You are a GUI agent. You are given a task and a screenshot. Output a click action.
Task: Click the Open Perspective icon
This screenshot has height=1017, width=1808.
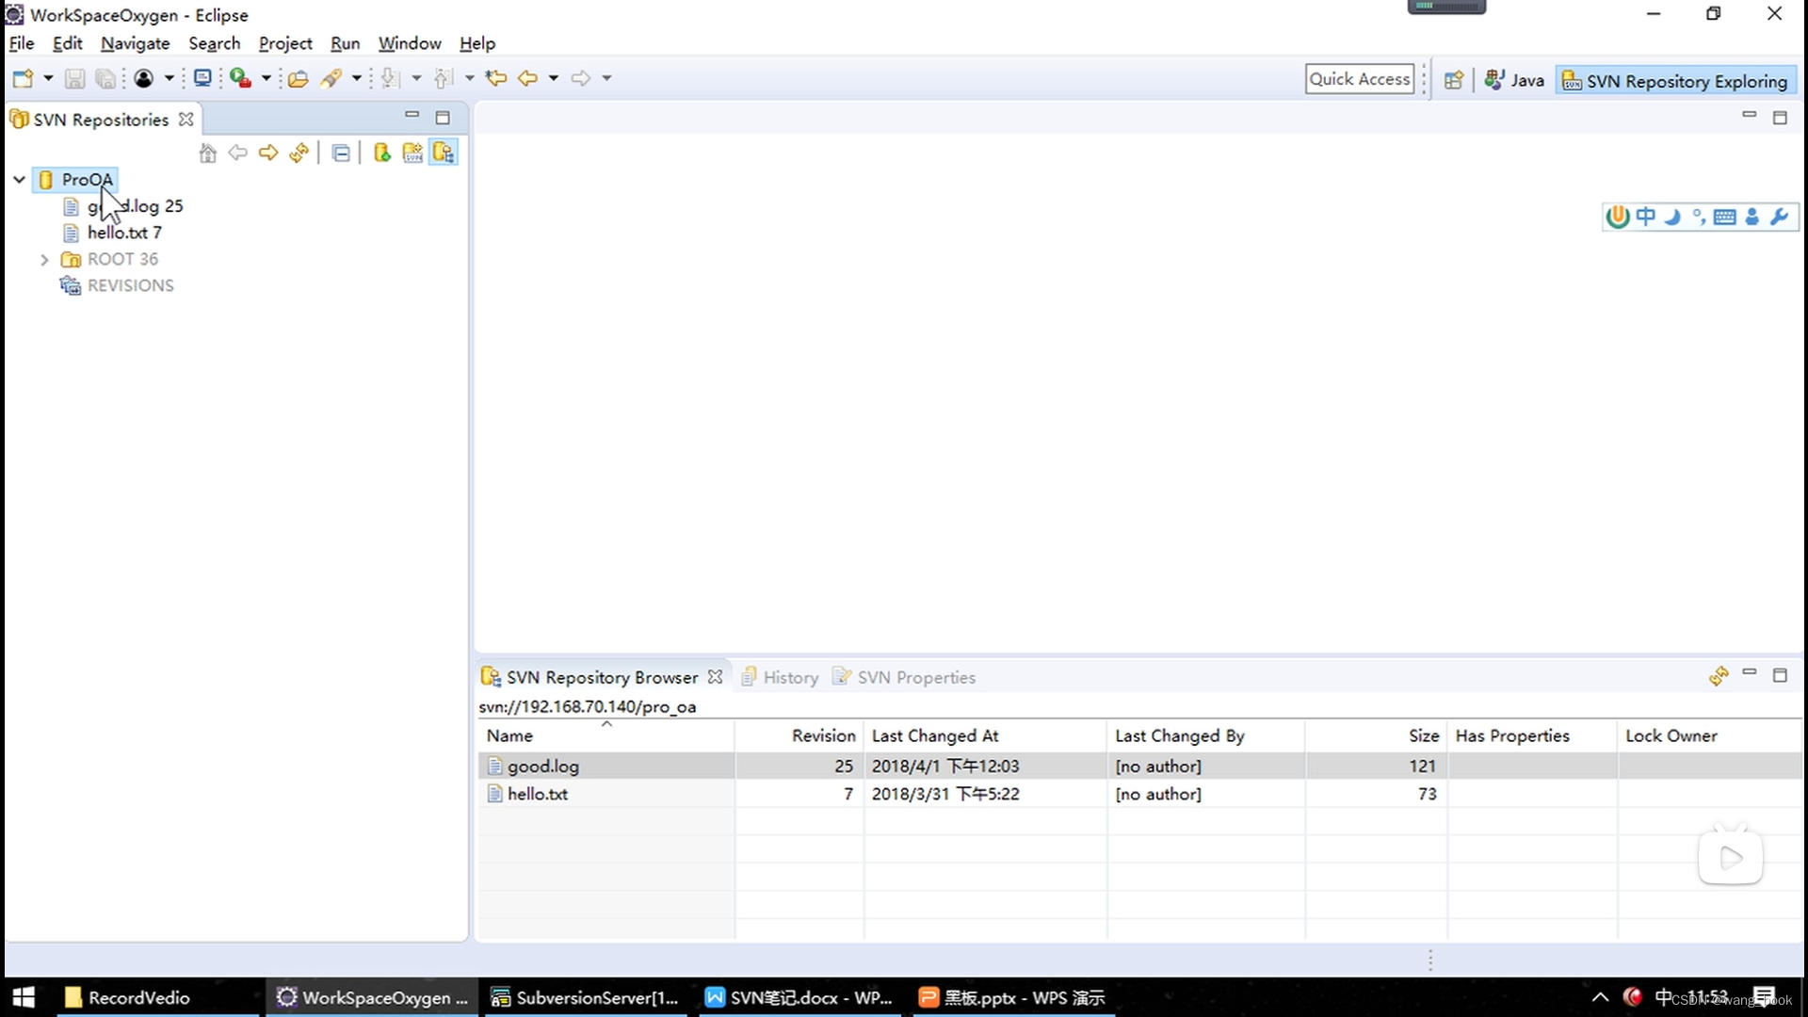(x=1454, y=80)
